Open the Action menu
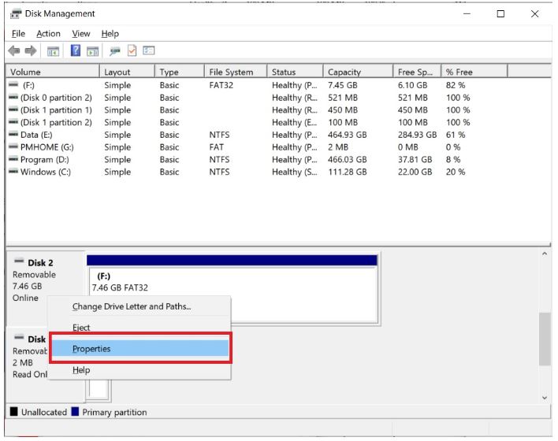Image resolution: width=558 pixels, height=441 pixels. (48, 34)
